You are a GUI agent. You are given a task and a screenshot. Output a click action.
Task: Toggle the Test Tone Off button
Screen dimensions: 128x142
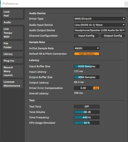coord(87,107)
